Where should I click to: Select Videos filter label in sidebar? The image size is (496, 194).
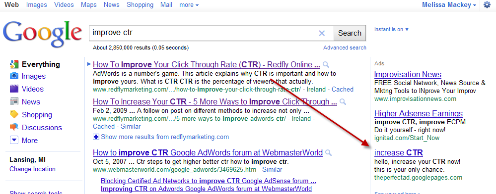[x=33, y=89]
